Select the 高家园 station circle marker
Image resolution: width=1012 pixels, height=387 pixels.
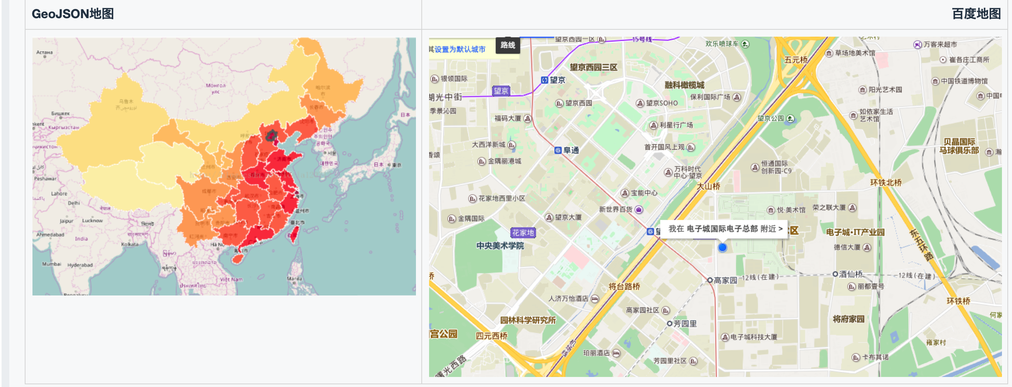[x=710, y=280]
